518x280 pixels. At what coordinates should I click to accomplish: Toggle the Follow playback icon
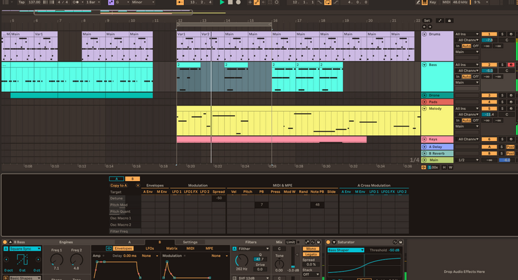[180, 3]
